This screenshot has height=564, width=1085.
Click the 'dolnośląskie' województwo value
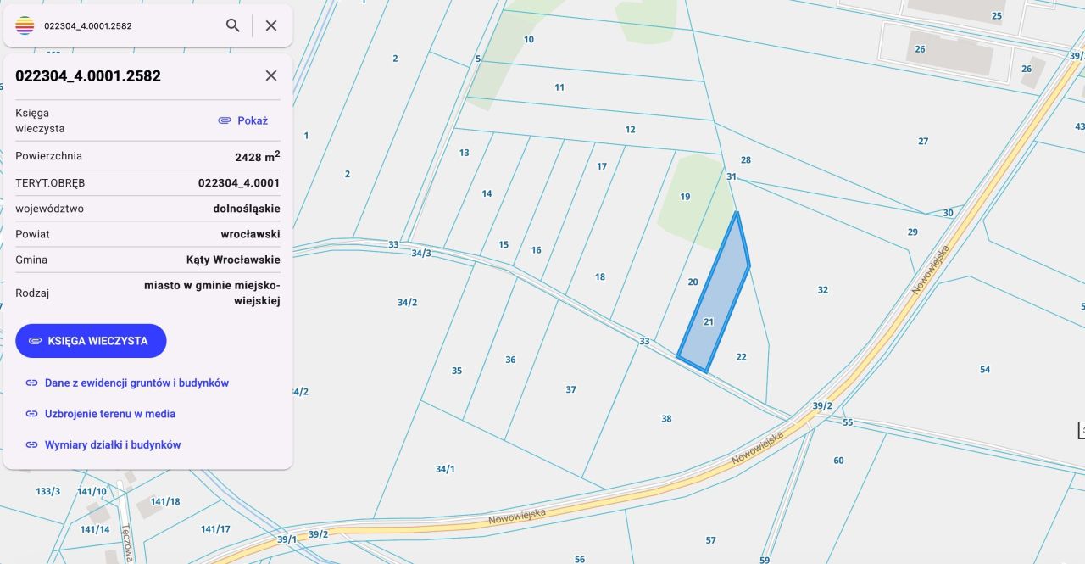[x=247, y=209]
